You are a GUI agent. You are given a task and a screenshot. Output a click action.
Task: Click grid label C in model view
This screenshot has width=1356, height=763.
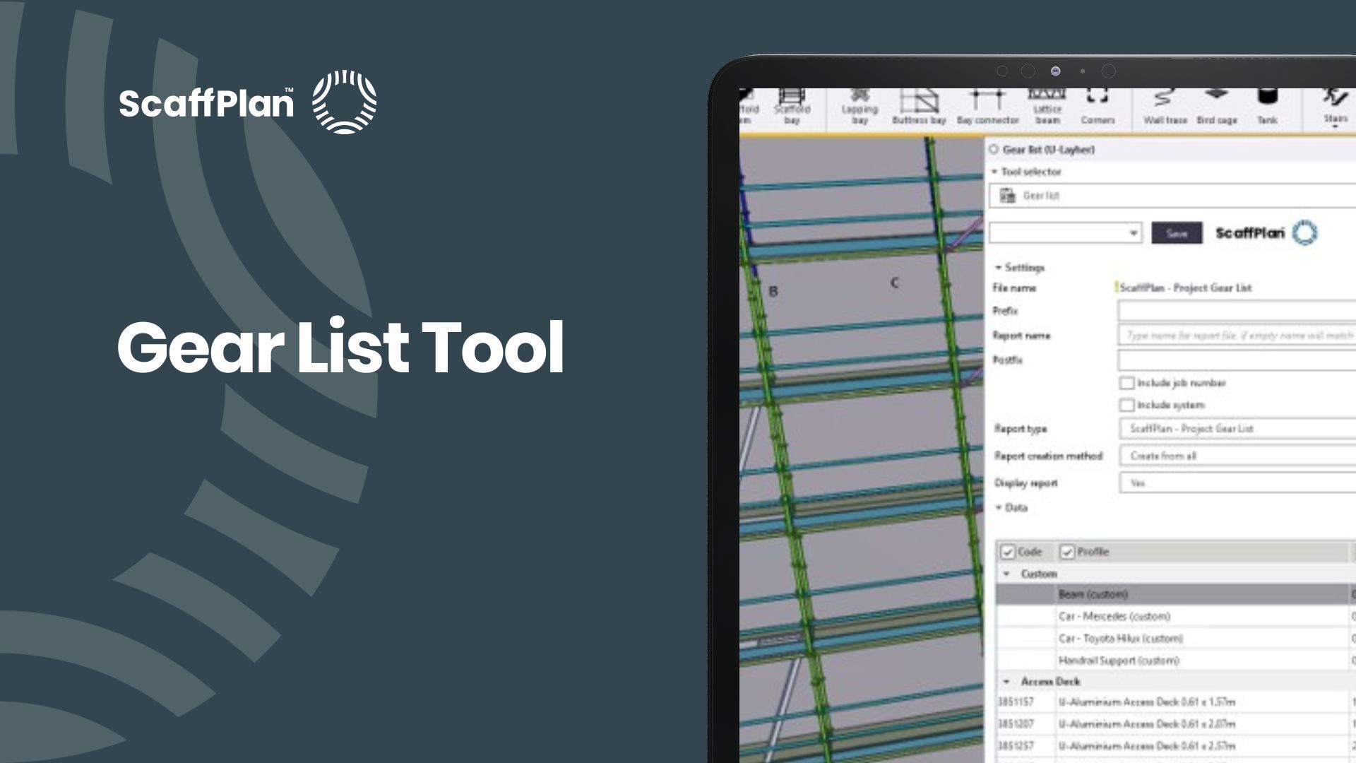click(x=894, y=283)
